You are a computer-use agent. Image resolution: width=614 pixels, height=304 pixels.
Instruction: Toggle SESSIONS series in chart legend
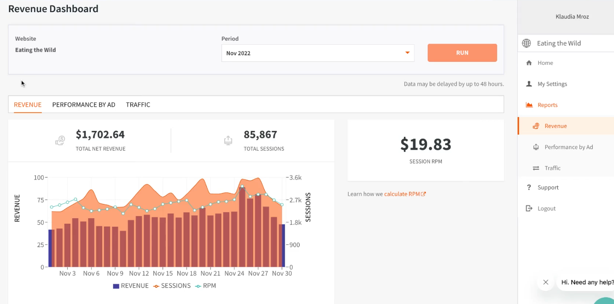pyautogui.click(x=172, y=286)
